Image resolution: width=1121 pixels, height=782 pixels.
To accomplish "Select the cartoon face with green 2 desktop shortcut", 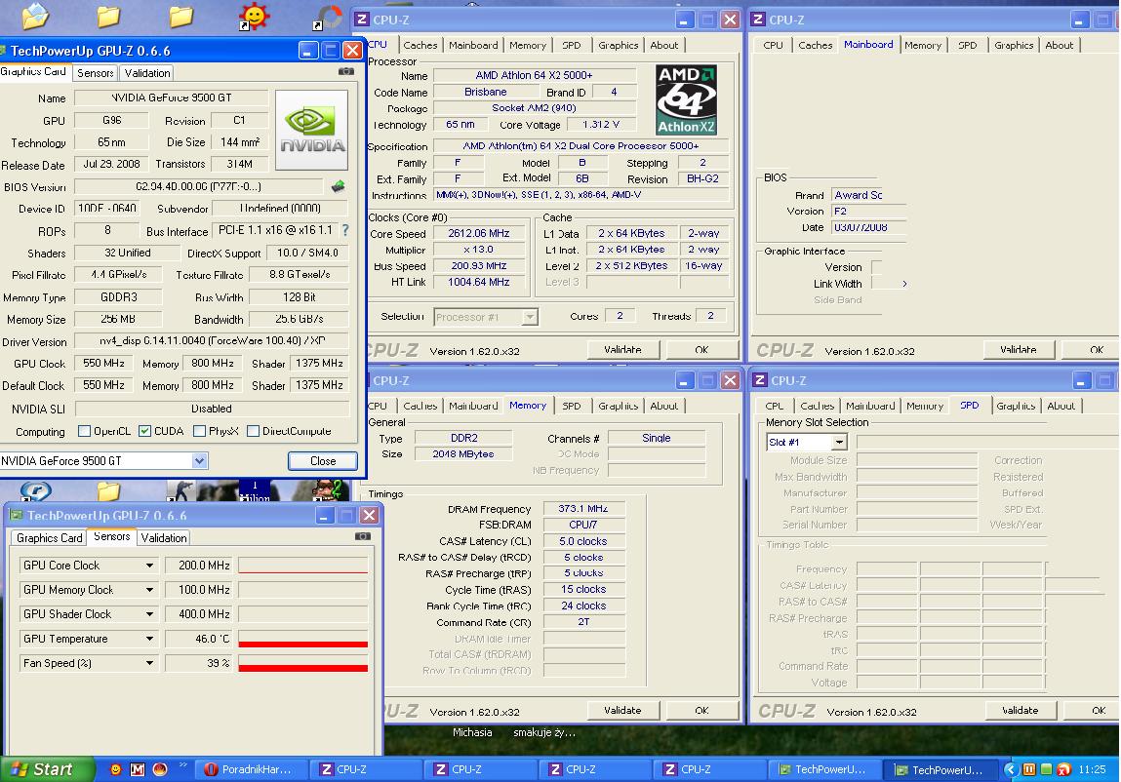I will 328,490.
